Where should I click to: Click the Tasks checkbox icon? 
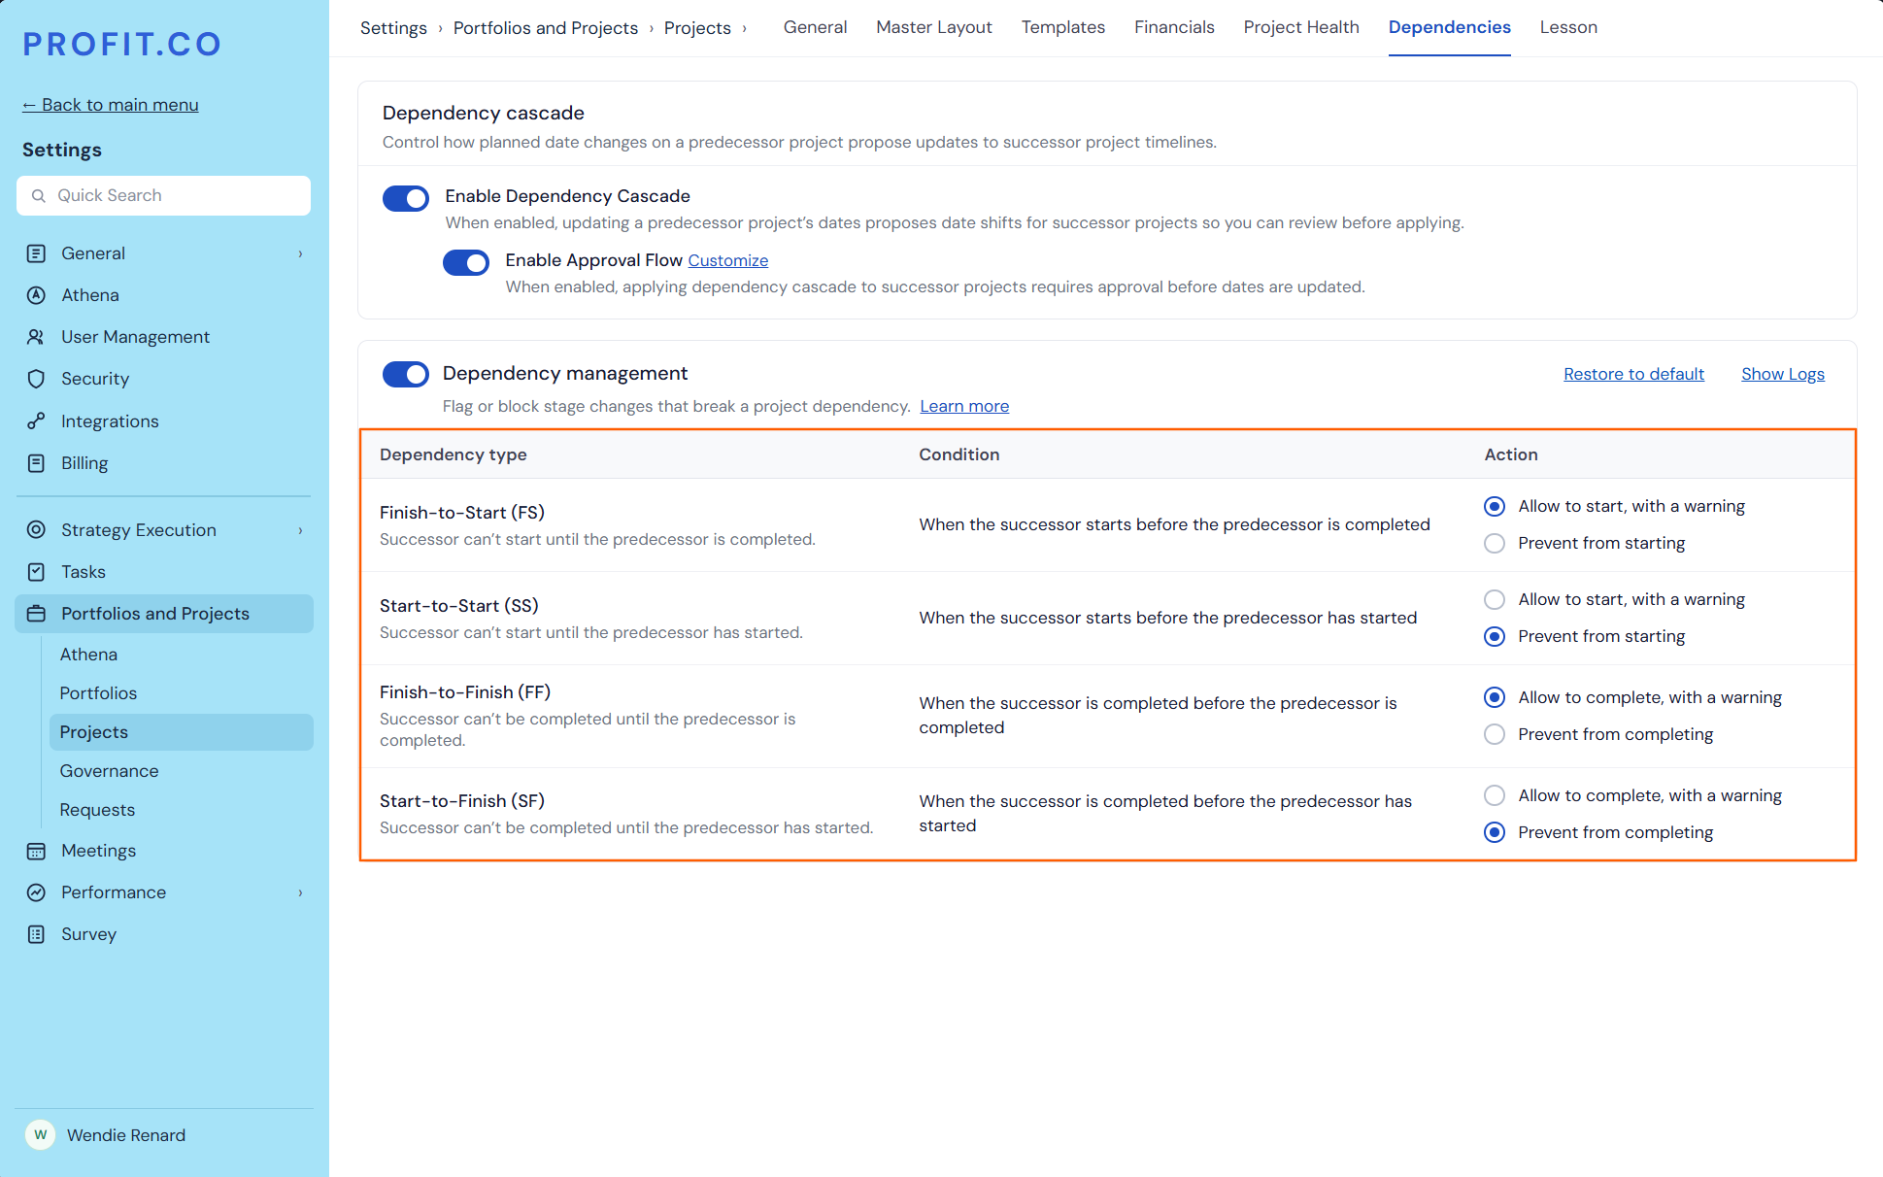tap(36, 572)
